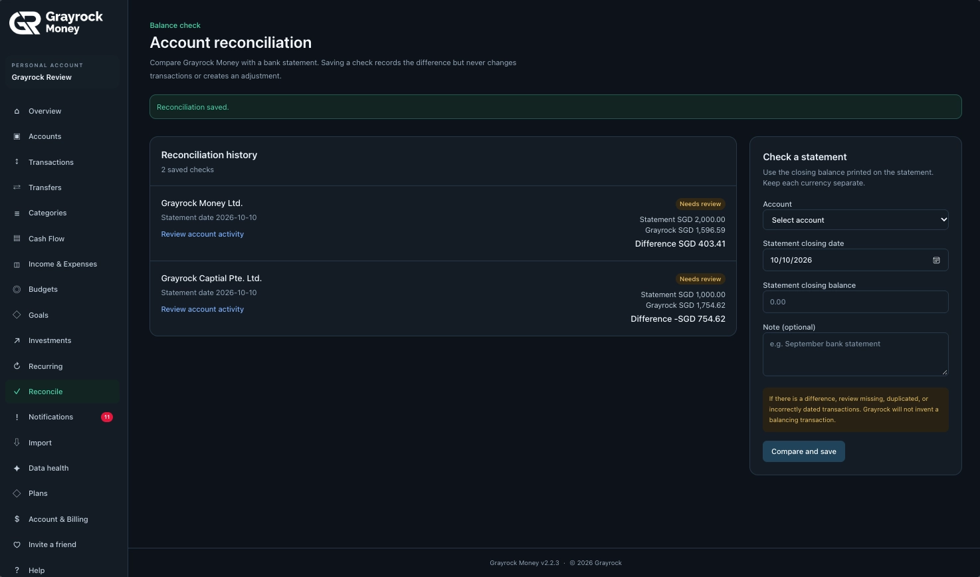Go to the Help menu item
980x577 pixels.
[62, 570]
